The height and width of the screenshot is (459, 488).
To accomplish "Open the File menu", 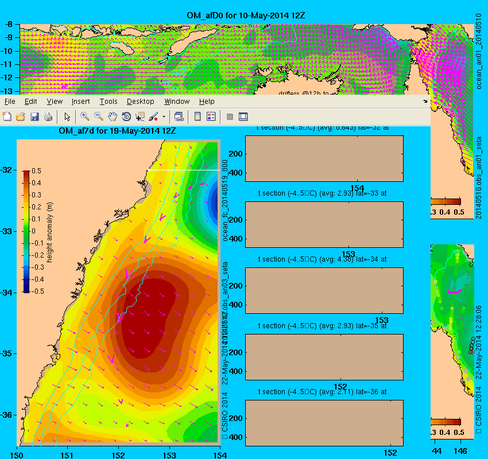I will click(10, 102).
